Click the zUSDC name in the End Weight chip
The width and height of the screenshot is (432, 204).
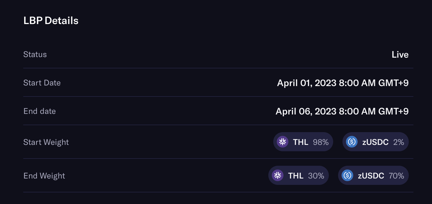tap(371, 176)
